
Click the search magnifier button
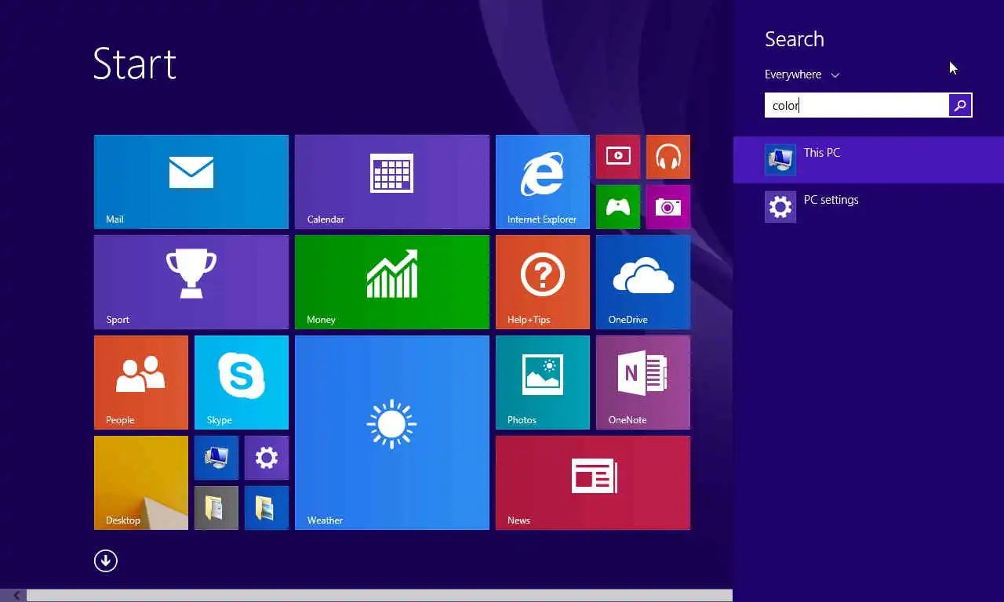(960, 105)
